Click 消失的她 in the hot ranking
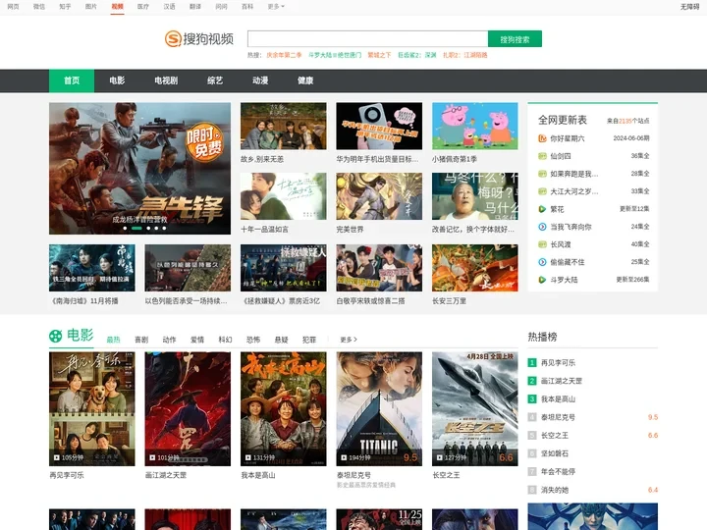The height and width of the screenshot is (530, 707). coord(555,490)
